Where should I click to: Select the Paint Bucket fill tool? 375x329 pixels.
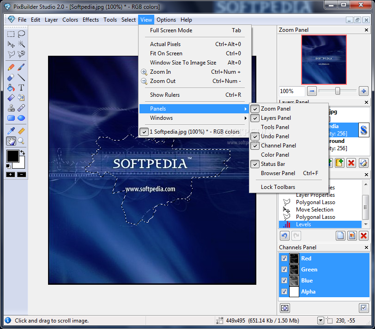[11, 88]
